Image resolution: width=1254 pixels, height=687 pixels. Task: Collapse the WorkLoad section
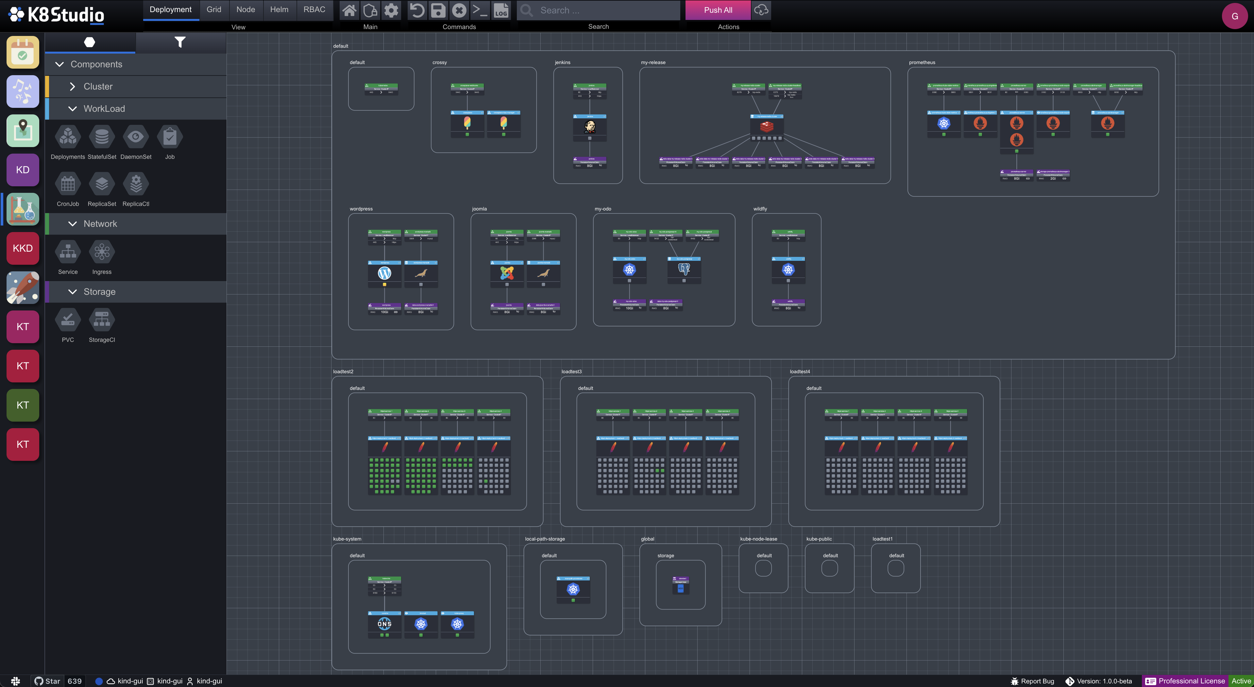point(72,108)
